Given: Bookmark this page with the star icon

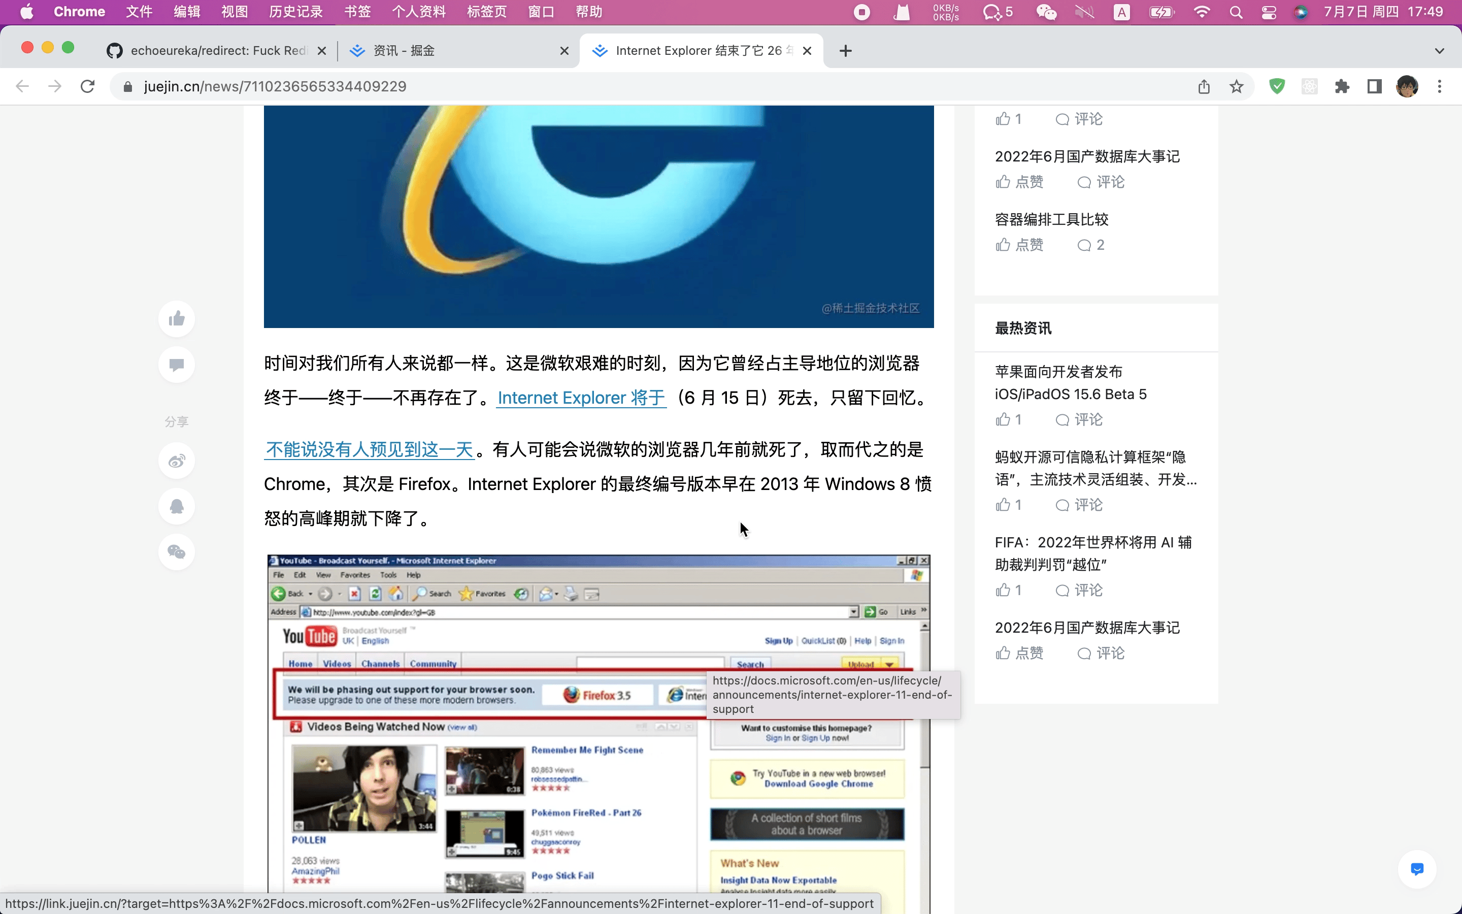Looking at the screenshot, I should [x=1236, y=86].
